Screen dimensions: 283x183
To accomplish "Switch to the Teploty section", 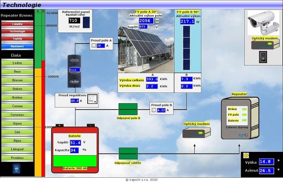I will (17, 39).
